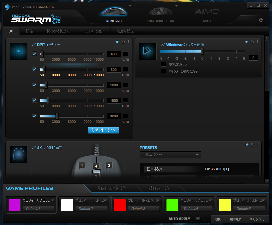The image size is (272, 225).
Task: Reset the Windows pointer speed panel
Action: pyautogui.click(x=252, y=42)
